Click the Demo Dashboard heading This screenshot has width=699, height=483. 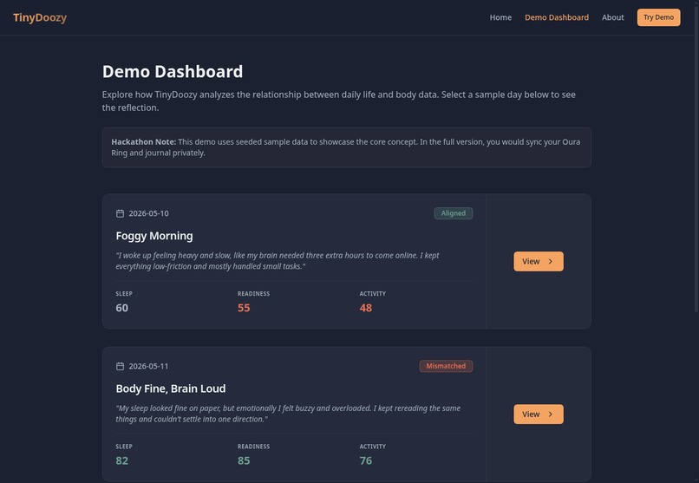pyautogui.click(x=173, y=72)
